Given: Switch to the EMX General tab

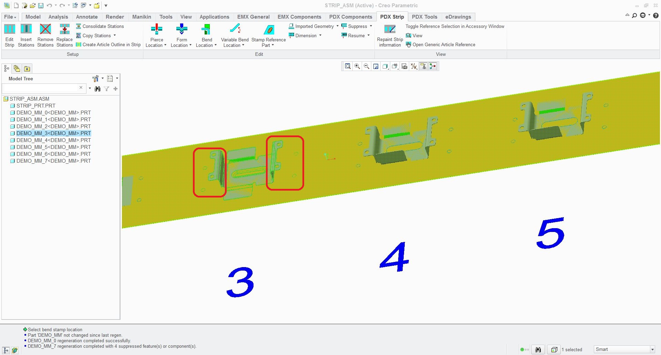Looking at the screenshot, I should 254,17.
